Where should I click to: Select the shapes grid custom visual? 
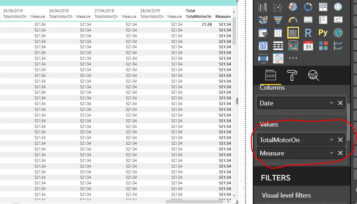coord(278,58)
